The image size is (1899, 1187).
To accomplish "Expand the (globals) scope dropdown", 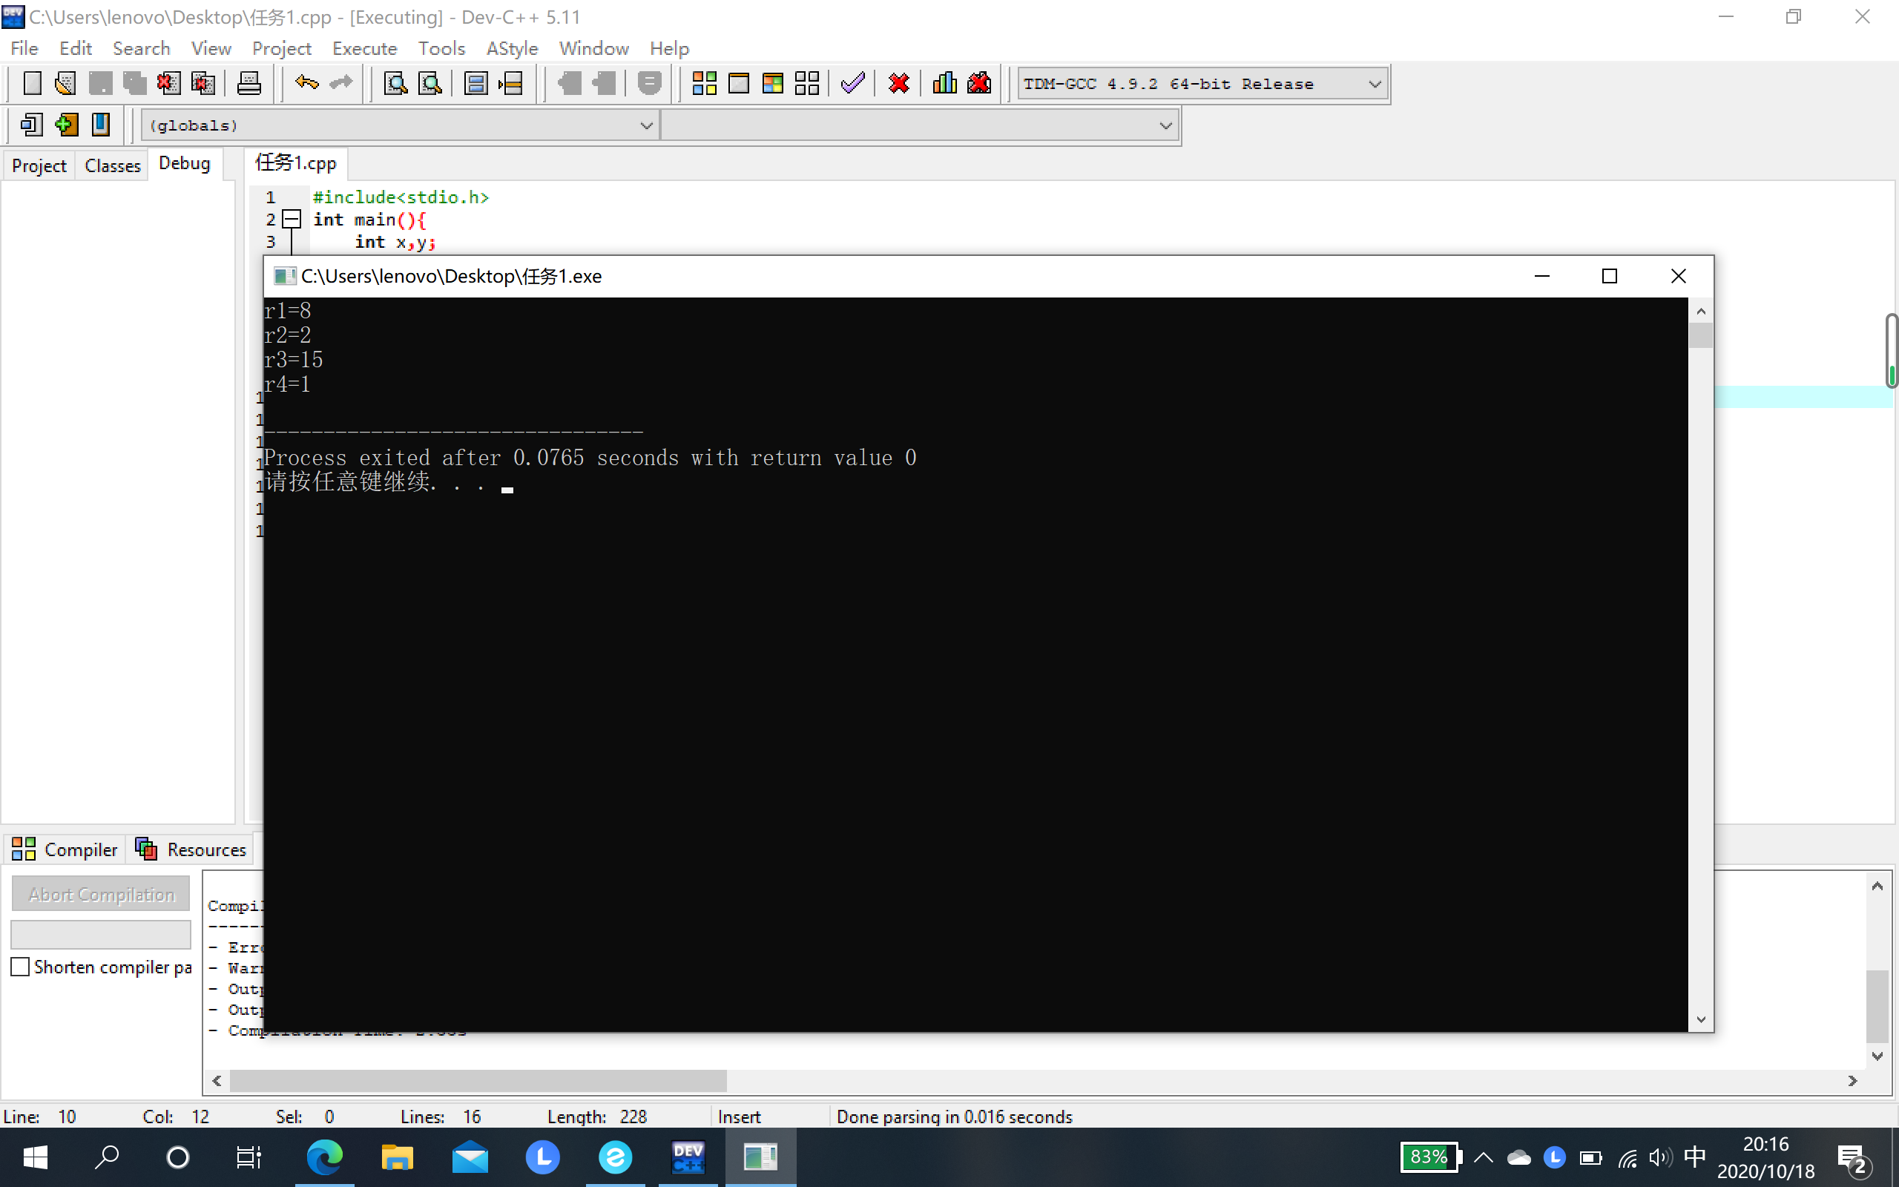I will [646, 125].
